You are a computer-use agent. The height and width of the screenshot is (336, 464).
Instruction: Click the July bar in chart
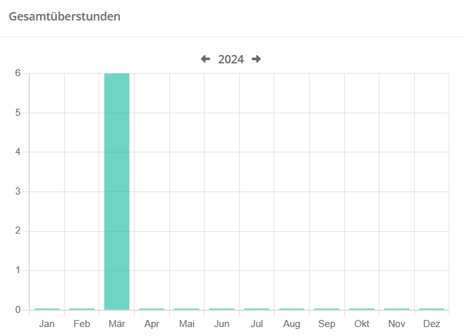click(x=256, y=309)
